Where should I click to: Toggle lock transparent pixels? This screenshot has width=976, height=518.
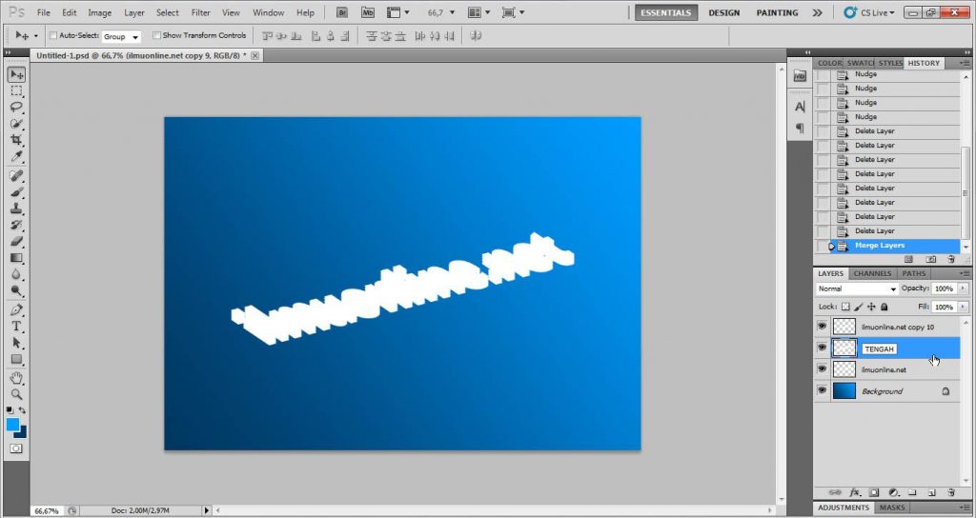[x=845, y=307]
